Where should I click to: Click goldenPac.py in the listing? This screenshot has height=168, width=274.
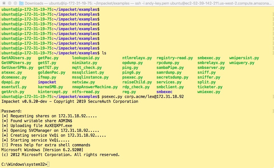point(52,73)
